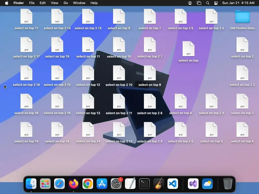Open GarageBand from the Dock
Viewport: 259px width, 194px height.
click(x=159, y=184)
